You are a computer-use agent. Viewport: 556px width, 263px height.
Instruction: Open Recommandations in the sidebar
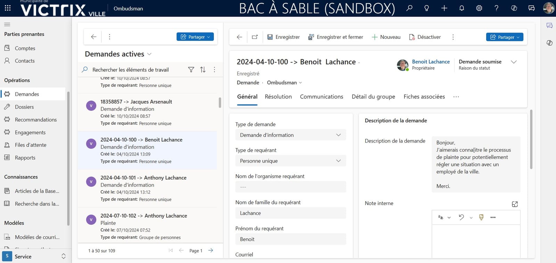[36, 120]
